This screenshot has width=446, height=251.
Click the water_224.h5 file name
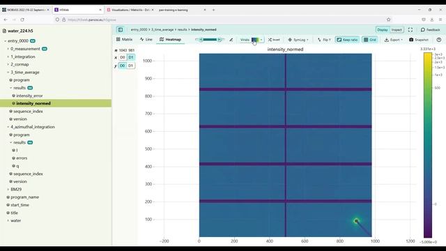point(20,31)
